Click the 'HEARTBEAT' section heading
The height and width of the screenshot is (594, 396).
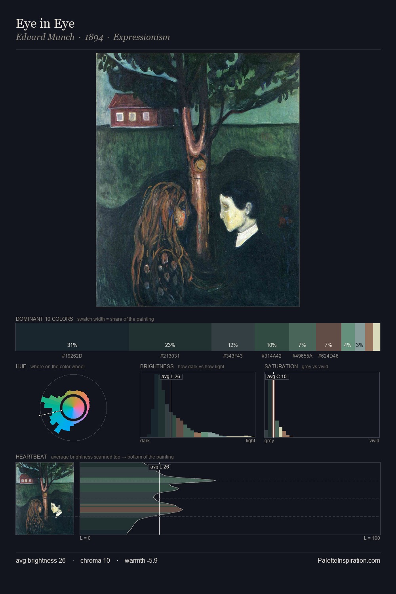(x=31, y=457)
